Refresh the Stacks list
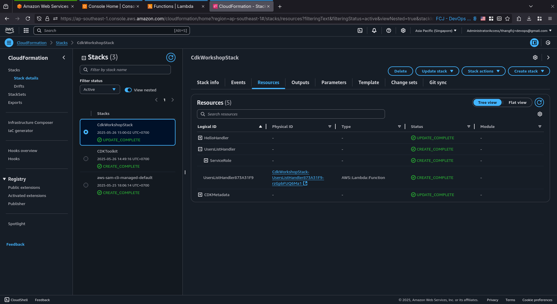 pos(171,57)
